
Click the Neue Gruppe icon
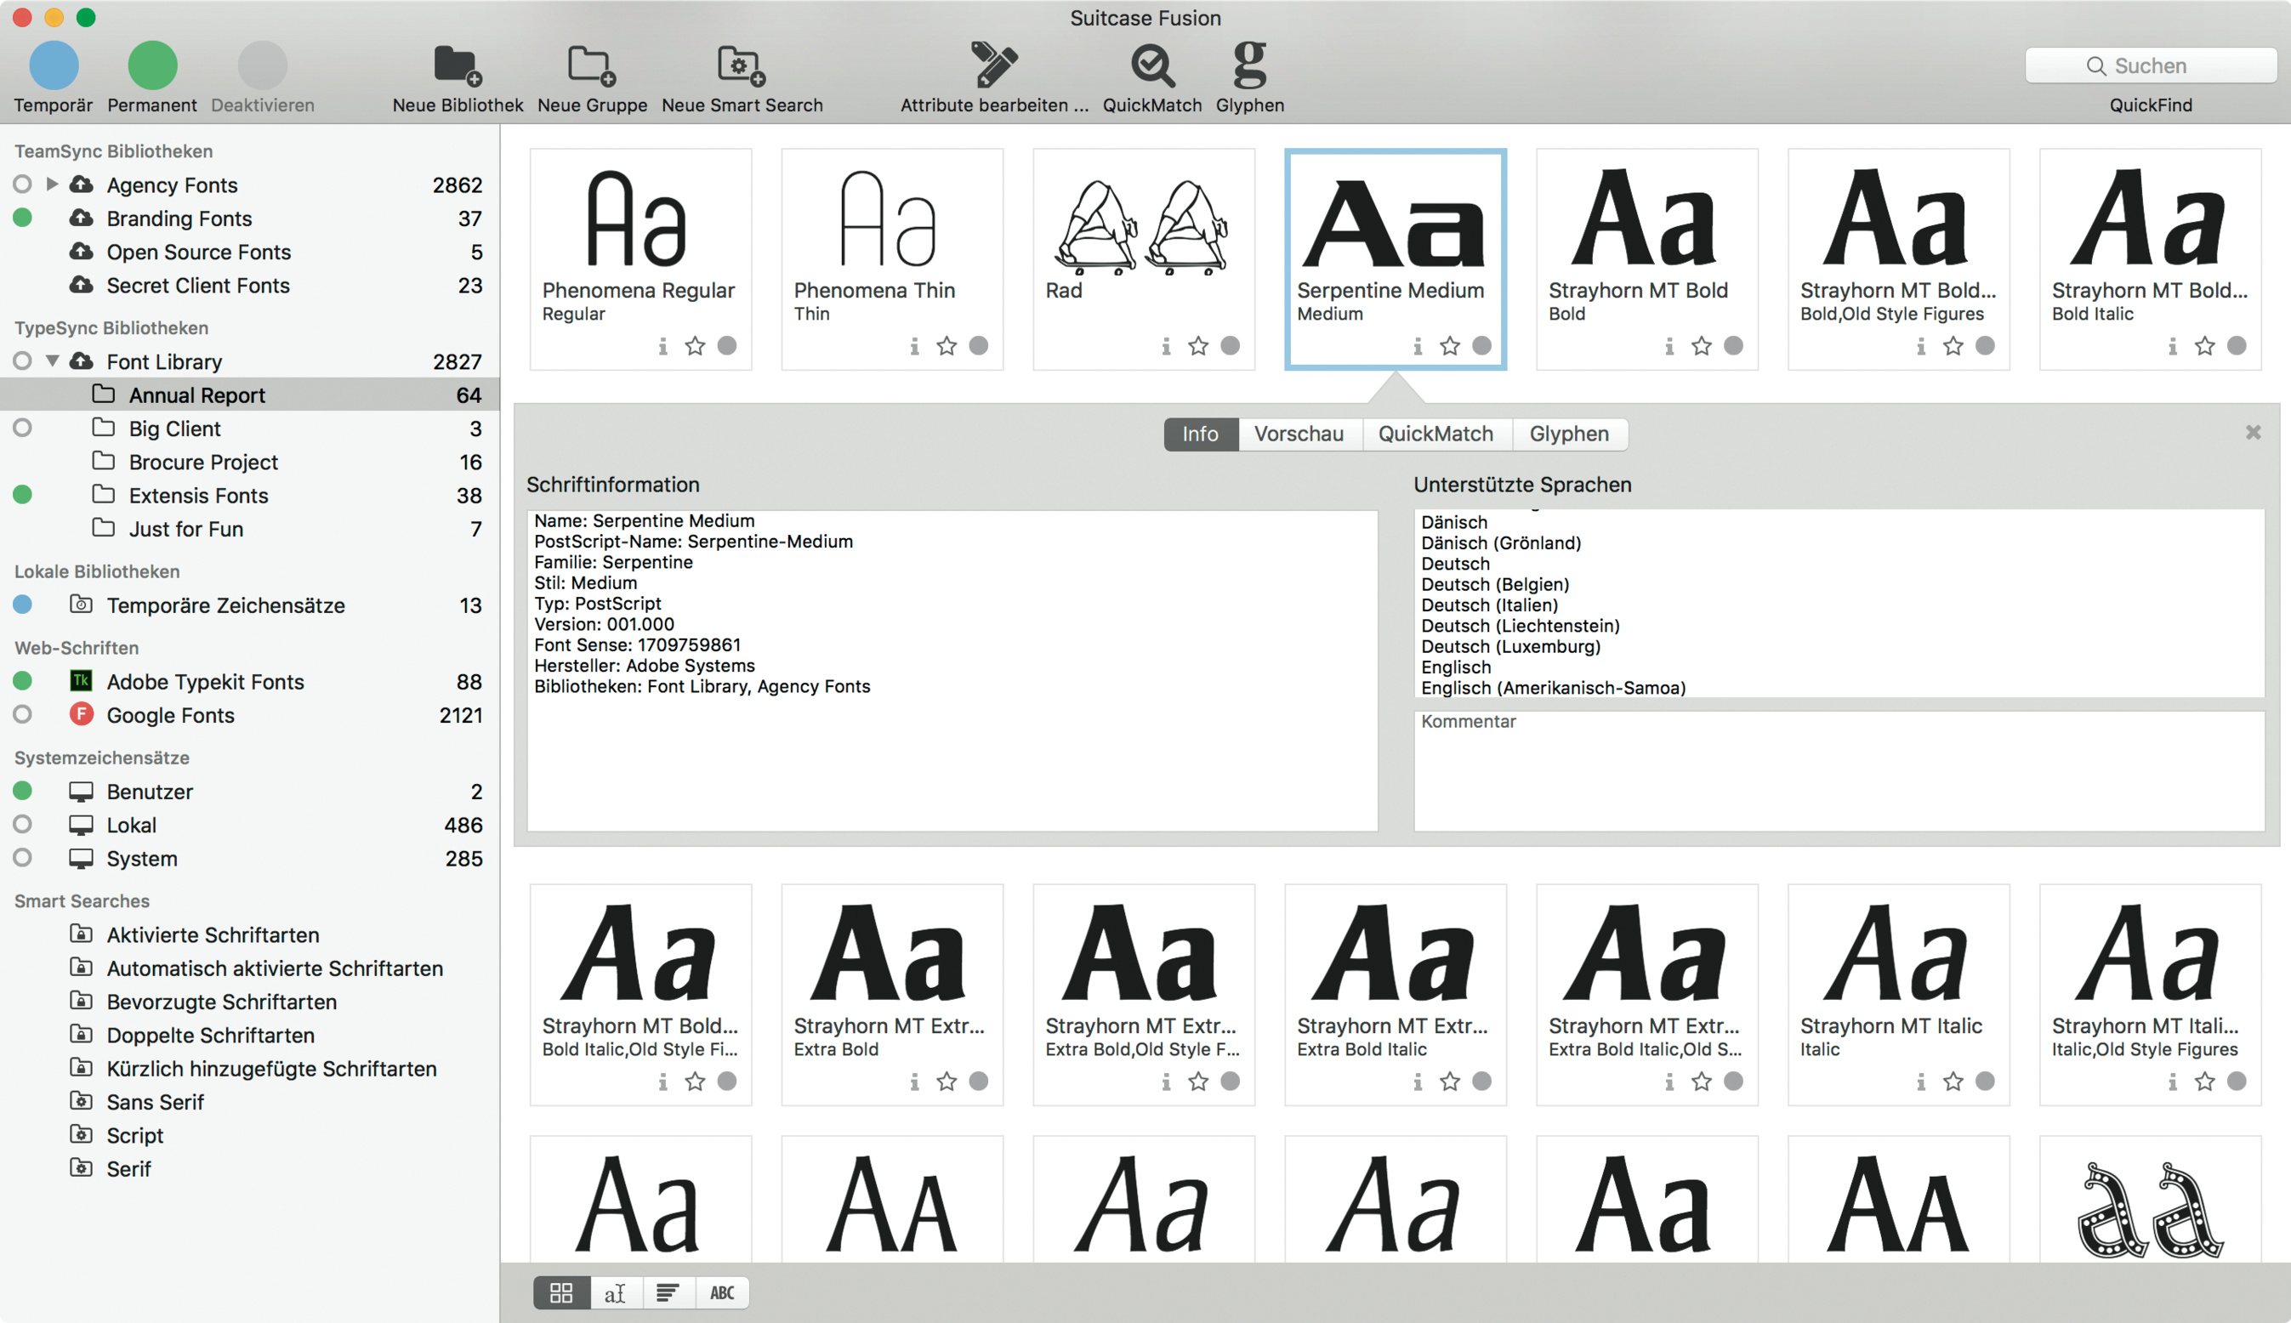(x=592, y=65)
